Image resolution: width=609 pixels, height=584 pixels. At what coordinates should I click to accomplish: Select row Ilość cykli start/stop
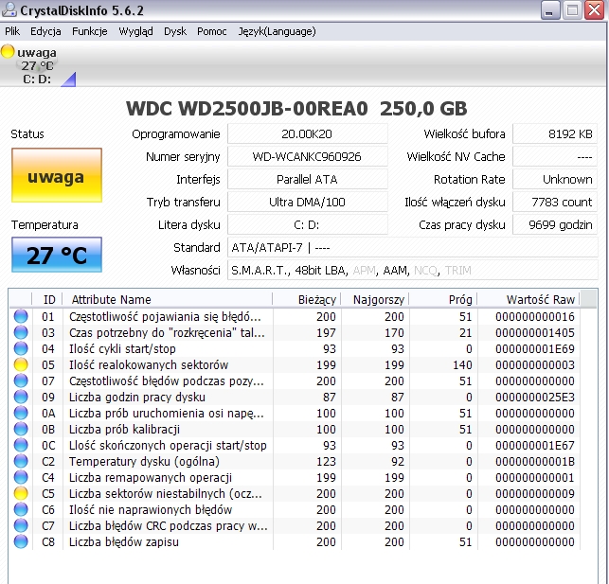(295, 349)
